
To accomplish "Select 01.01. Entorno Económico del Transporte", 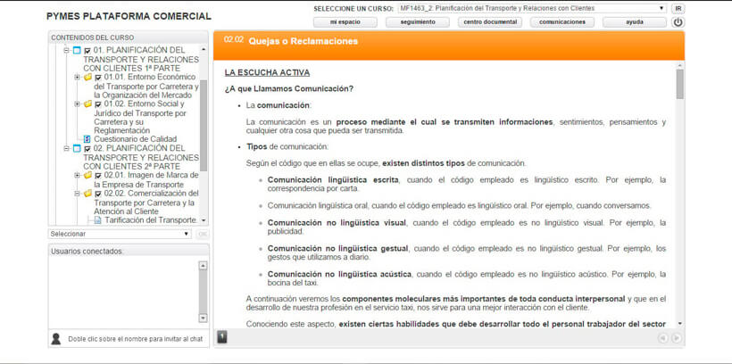I will pyautogui.click(x=146, y=87).
